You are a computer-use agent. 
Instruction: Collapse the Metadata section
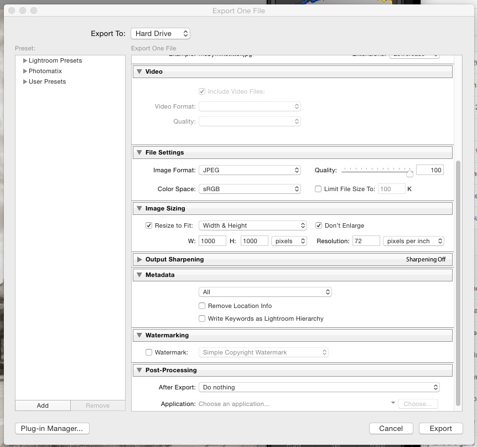point(139,274)
